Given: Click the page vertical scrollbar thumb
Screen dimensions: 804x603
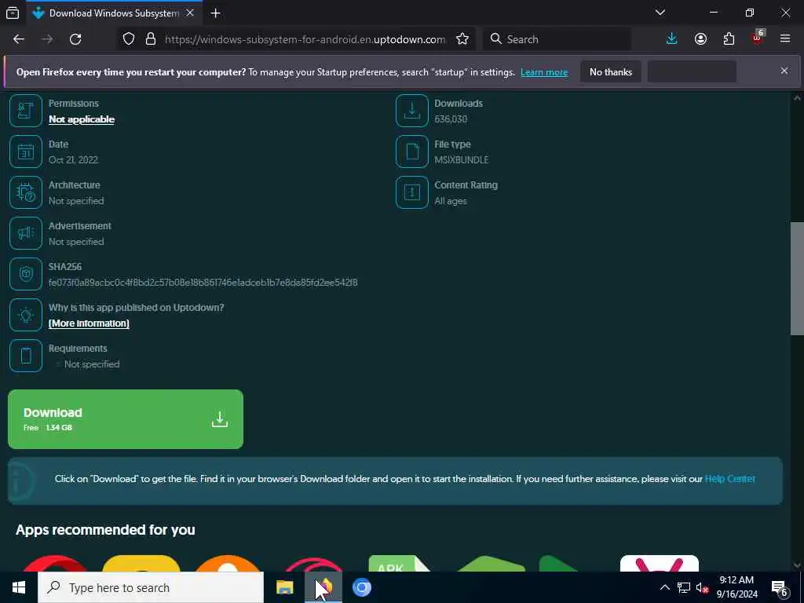Looking at the screenshot, I should click(x=797, y=279).
